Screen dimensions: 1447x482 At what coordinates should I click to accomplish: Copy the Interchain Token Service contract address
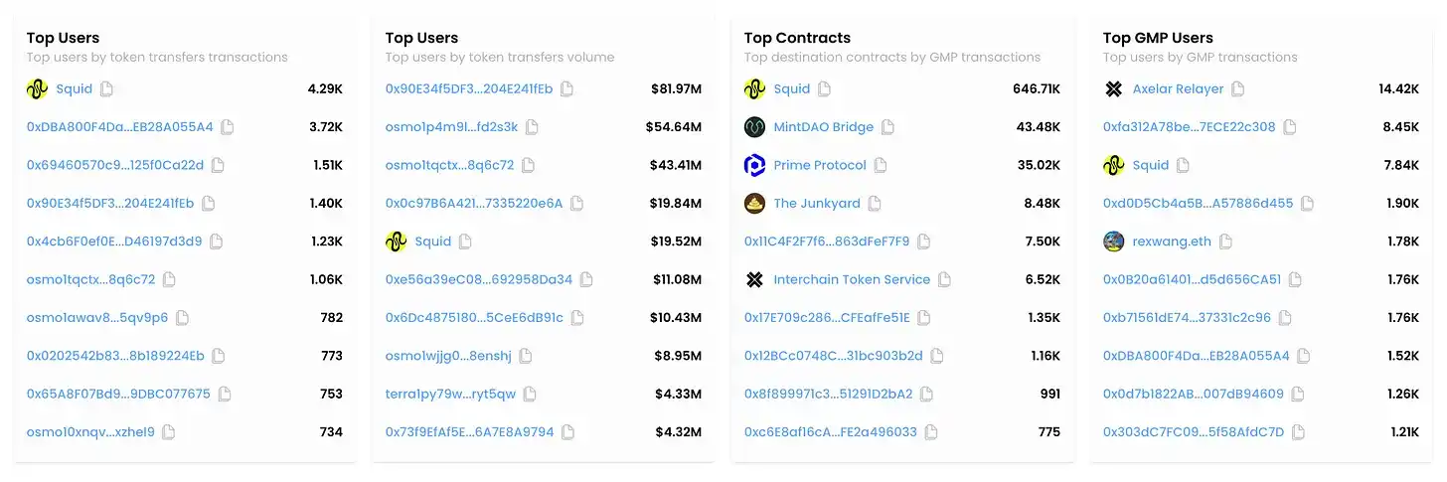click(944, 279)
